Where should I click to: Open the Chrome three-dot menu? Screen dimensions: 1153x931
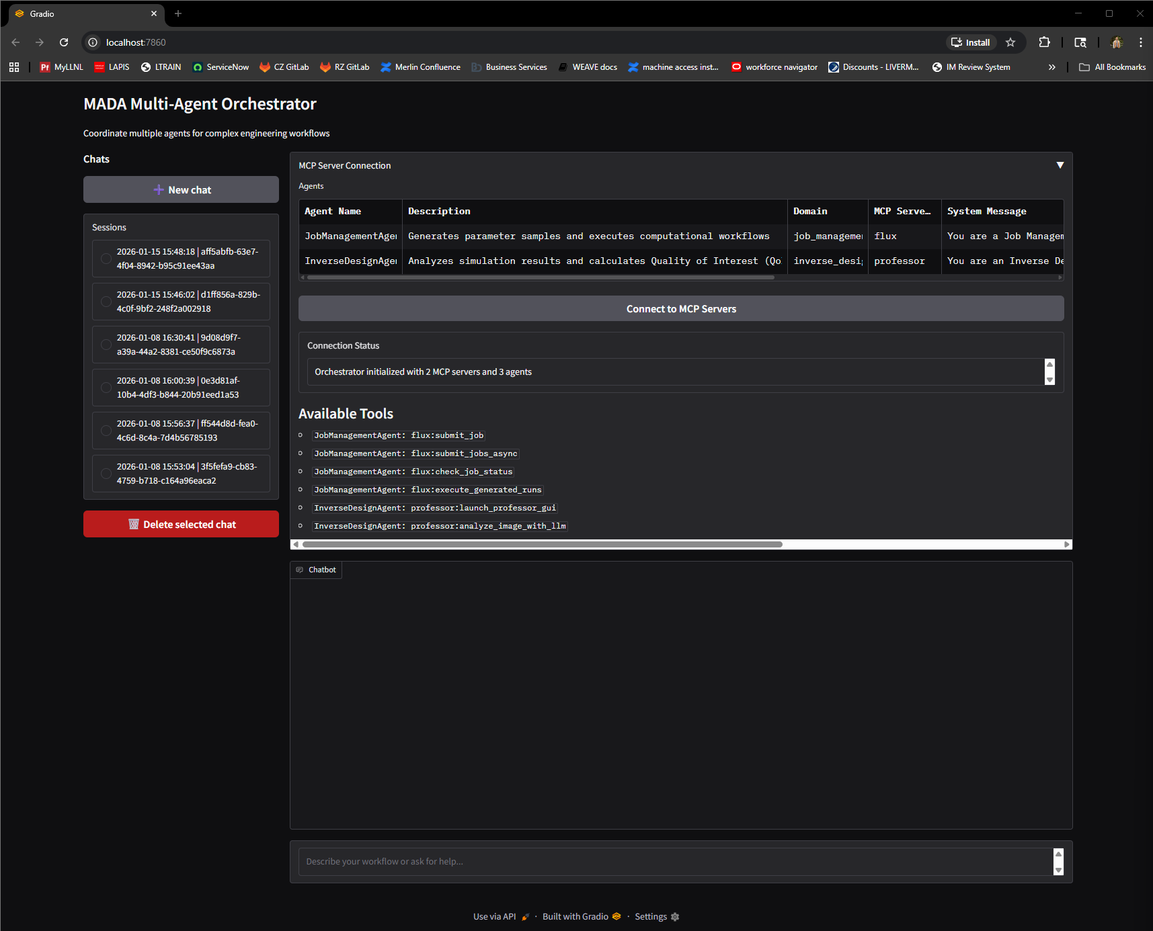coord(1141,42)
